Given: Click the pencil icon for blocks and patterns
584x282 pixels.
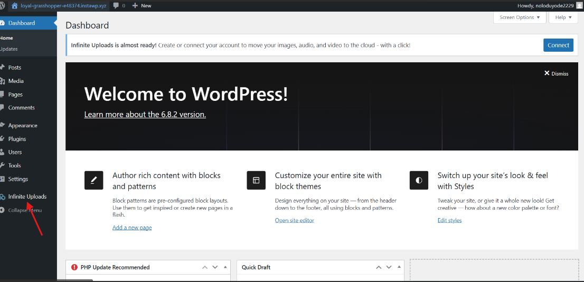Looking at the screenshot, I should pyautogui.click(x=94, y=180).
